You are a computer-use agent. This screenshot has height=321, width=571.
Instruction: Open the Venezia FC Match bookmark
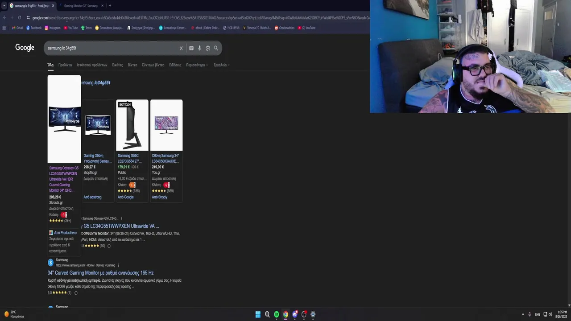(257, 28)
